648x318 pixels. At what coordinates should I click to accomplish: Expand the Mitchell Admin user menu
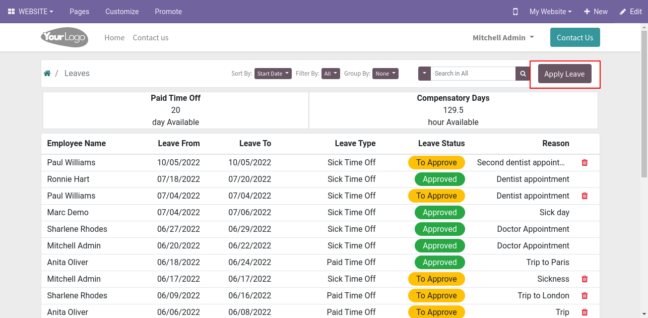(503, 38)
